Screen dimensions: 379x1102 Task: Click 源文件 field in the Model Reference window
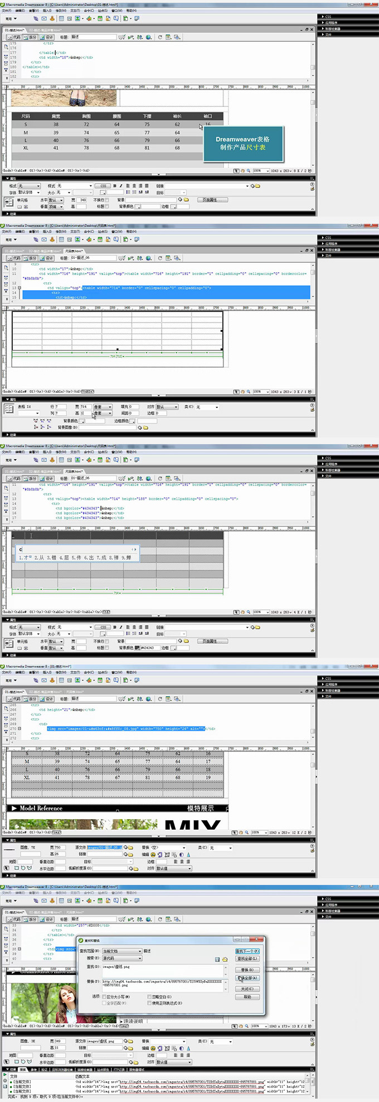click(105, 848)
